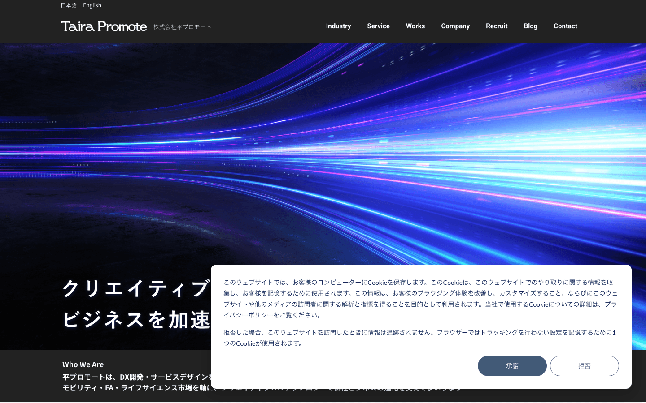Click the 拒否した場合 cookie notice paragraph

420,338
